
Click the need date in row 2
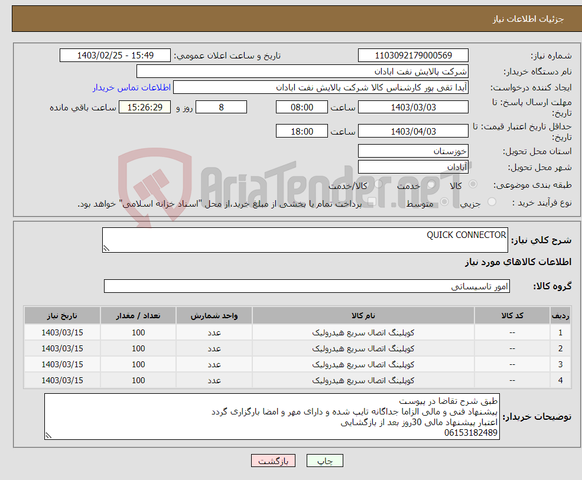point(62,349)
